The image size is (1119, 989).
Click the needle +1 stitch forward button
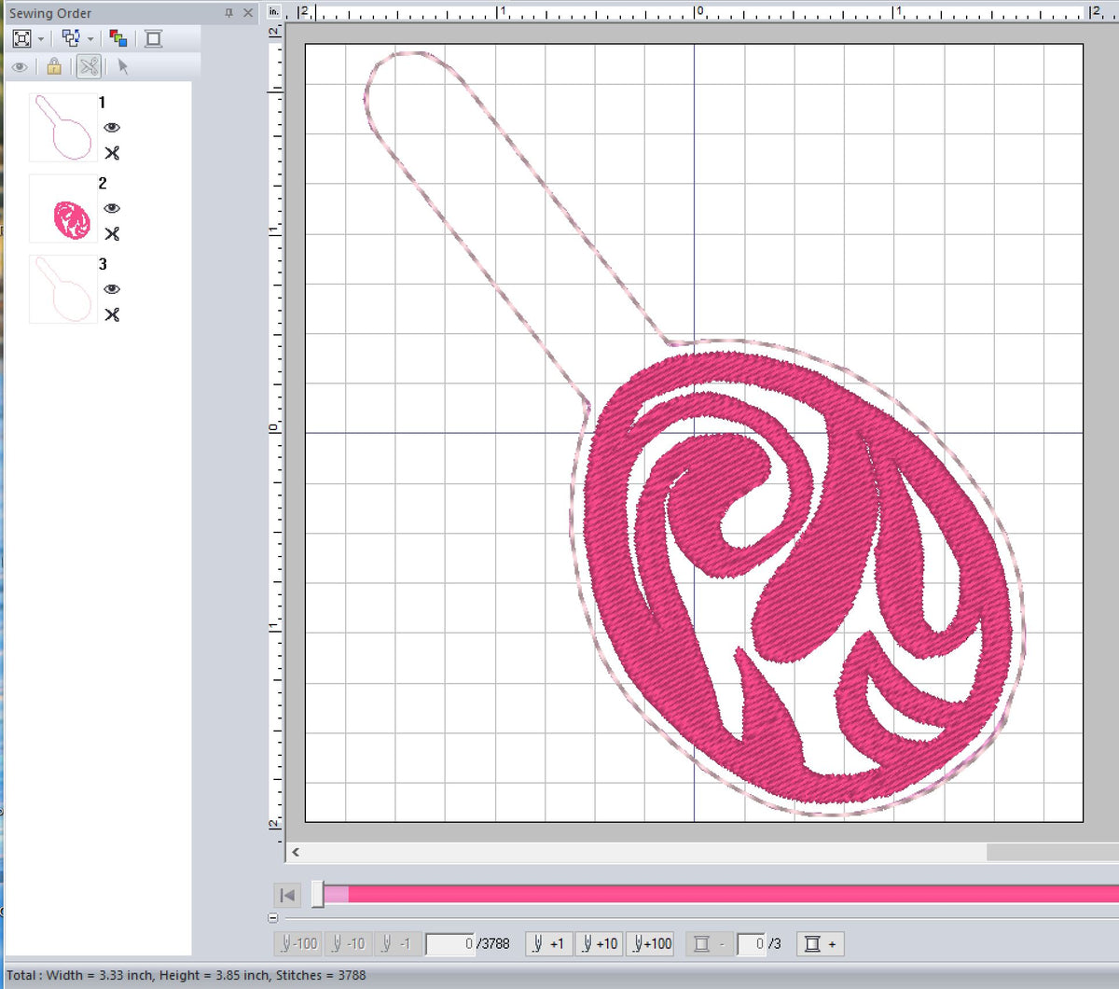click(548, 943)
